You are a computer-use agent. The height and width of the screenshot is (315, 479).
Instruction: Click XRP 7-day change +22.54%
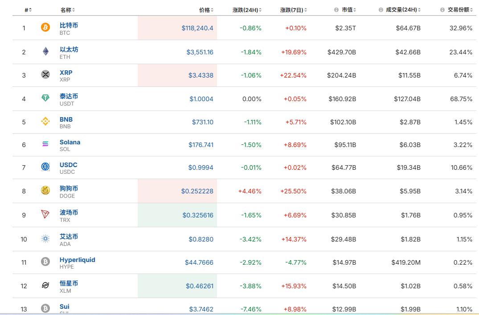tap(293, 75)
